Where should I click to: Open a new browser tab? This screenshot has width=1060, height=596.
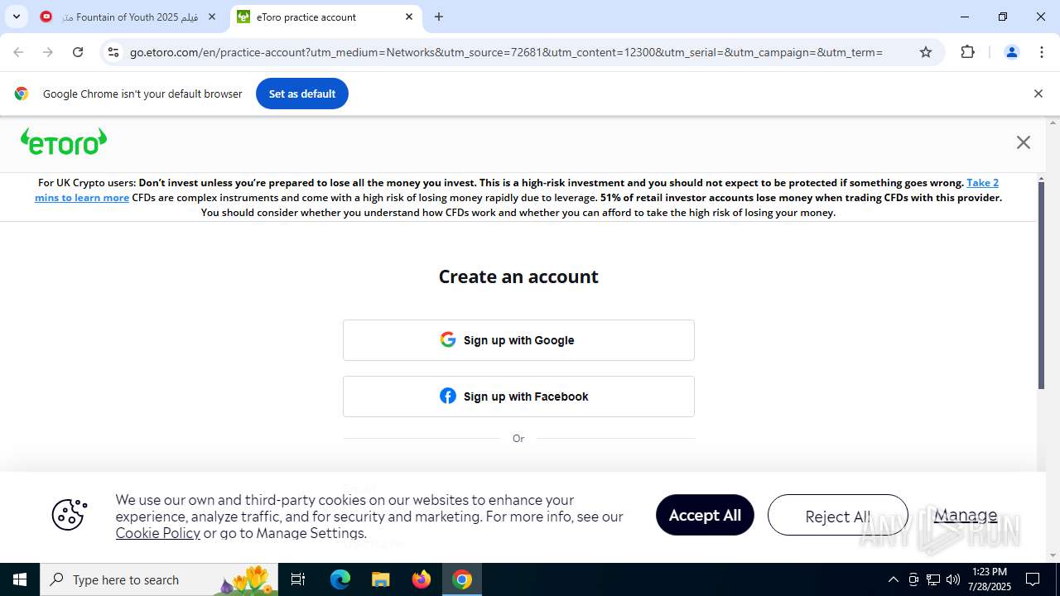click(439, 17)
